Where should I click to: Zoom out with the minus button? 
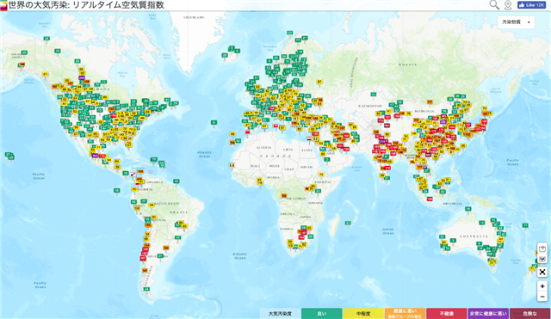click(x=542, y=297)
